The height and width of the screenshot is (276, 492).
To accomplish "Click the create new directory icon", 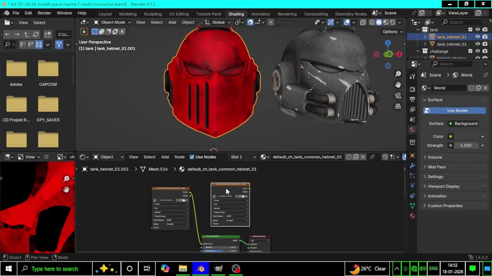I will click(48, 34).
